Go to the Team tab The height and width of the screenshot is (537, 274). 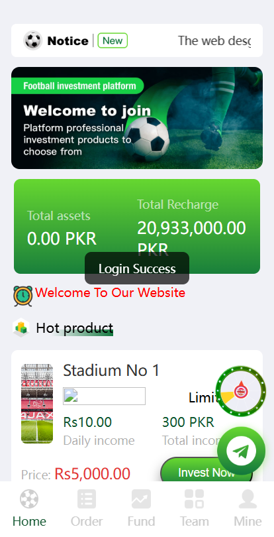[x=195, y=508]
